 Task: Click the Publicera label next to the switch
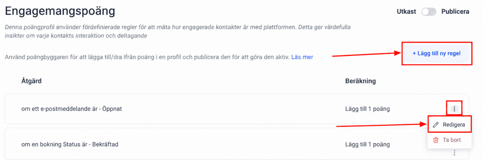[455, 12]
